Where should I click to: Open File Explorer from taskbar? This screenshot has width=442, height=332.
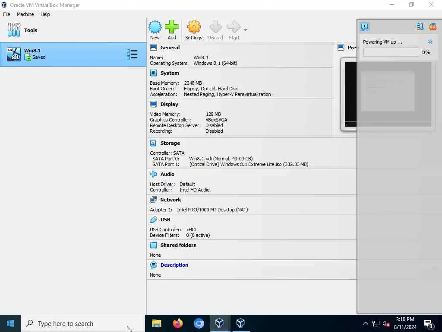tap(156, 323)
